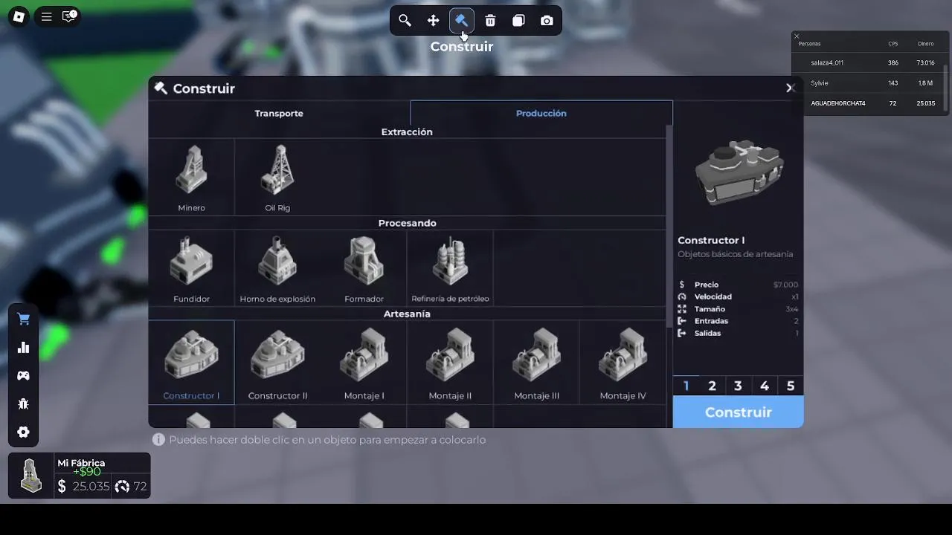Select the Minero building
Viewport: 952px width, 535px height.
pos(191,177)
